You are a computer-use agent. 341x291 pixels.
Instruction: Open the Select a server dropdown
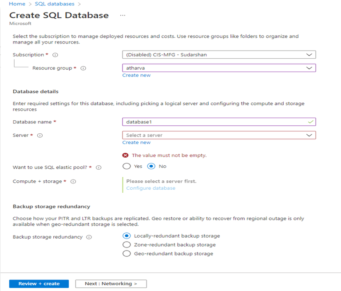219,135
